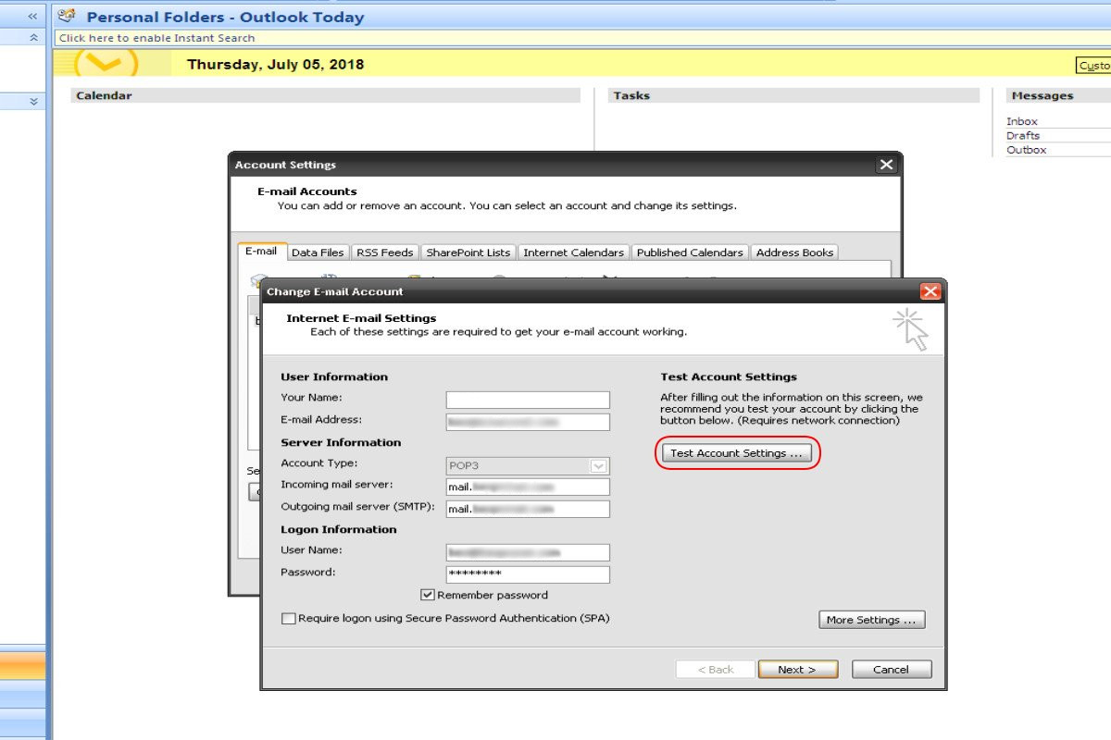Click the E-mail Accounts heading in Account Settings

(306, 191)
